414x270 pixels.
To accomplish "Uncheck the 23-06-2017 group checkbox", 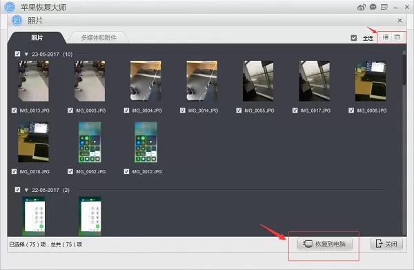I will [x=17, y=54].
